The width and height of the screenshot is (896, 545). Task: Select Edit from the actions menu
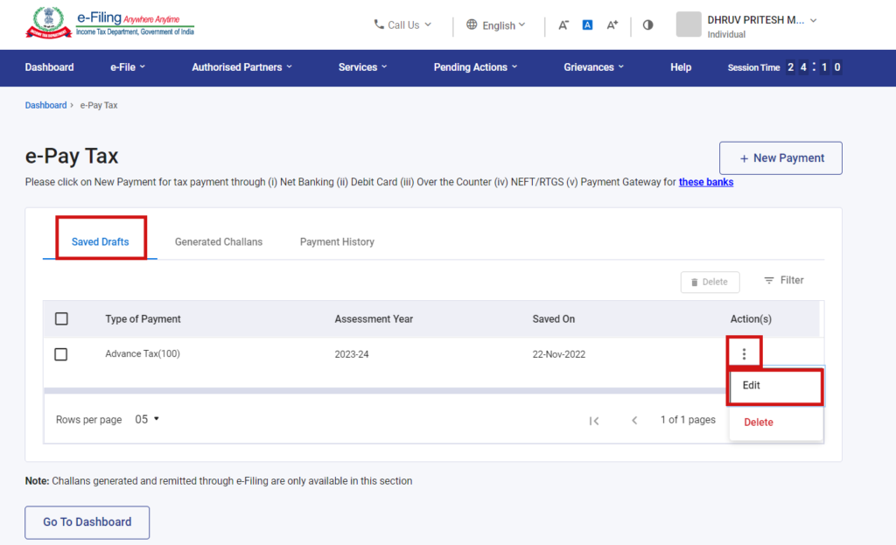(x=751, y=385)
